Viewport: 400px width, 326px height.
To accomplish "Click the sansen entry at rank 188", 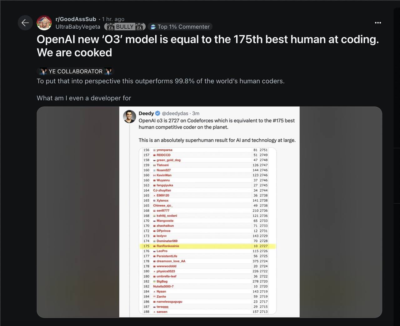I will pyautogui.click(x=162, y=312).
